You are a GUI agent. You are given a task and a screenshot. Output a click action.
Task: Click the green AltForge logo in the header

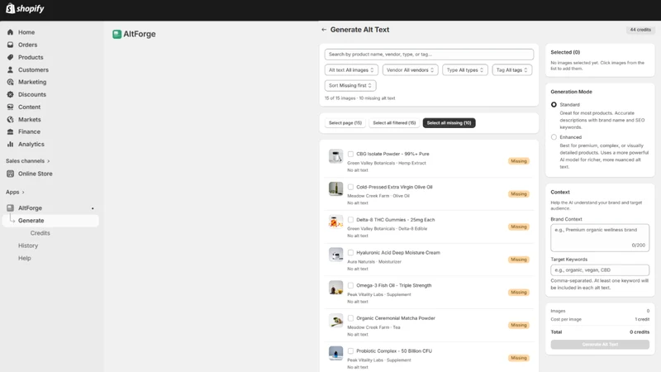click(117, 34)
